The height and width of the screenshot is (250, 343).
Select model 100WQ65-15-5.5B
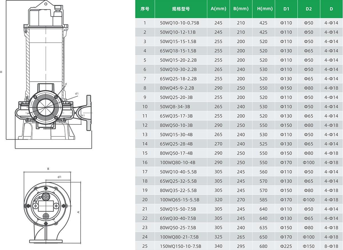point(180,200)
